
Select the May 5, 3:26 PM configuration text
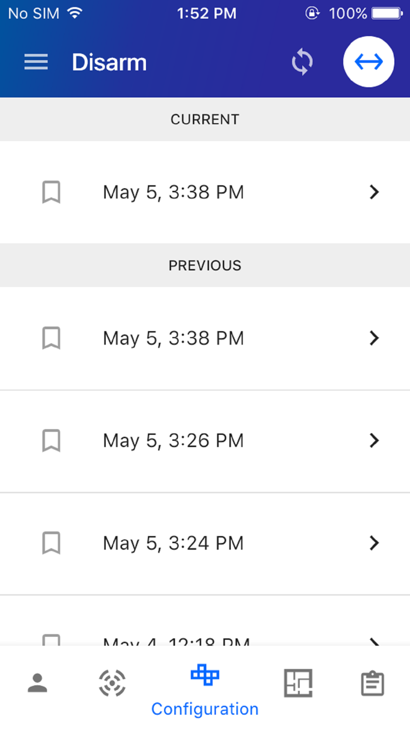(x=173, y=441)
